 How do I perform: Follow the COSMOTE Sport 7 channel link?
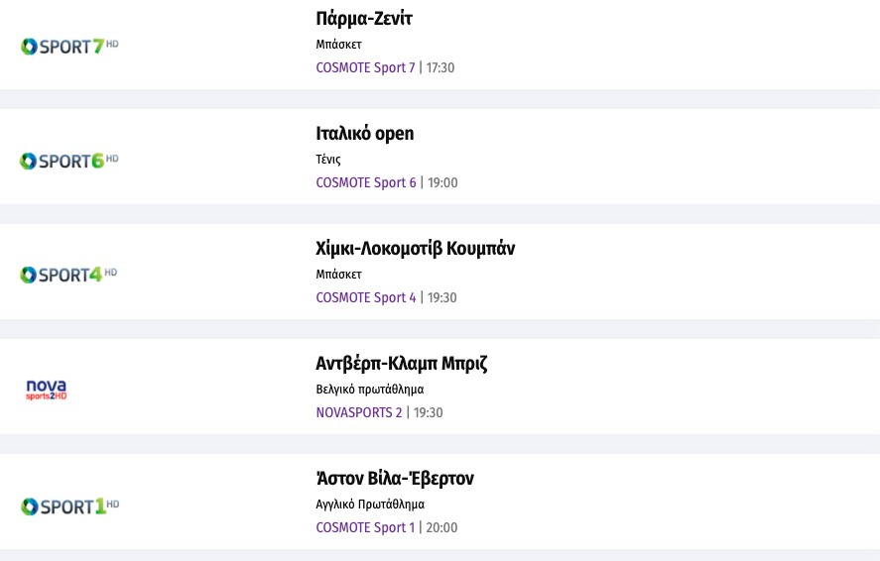tap(365, 67)
